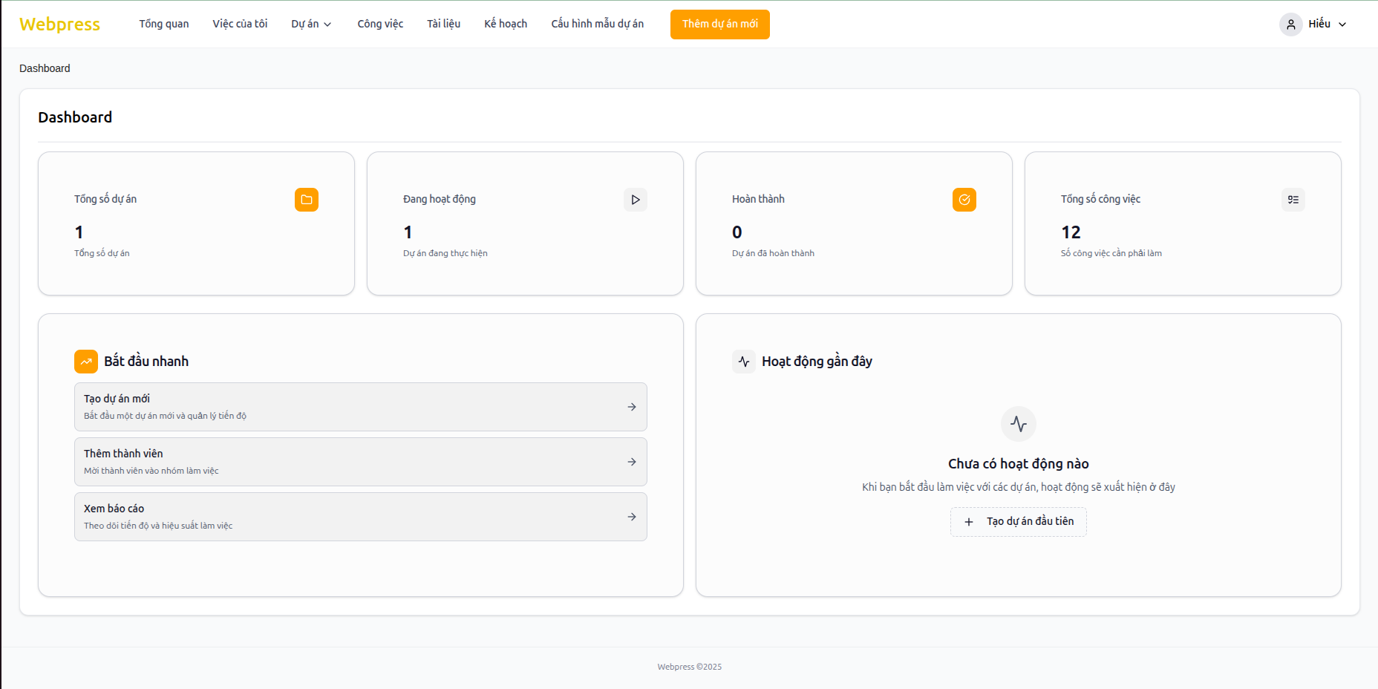Open the Hiếu user account dropdown chevron
Image resolution: width=1378 pixels, height=689 pixels.
1342,25
